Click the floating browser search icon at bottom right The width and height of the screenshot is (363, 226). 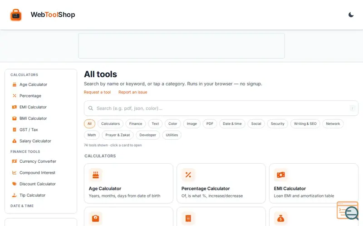(x=348, y=210)
